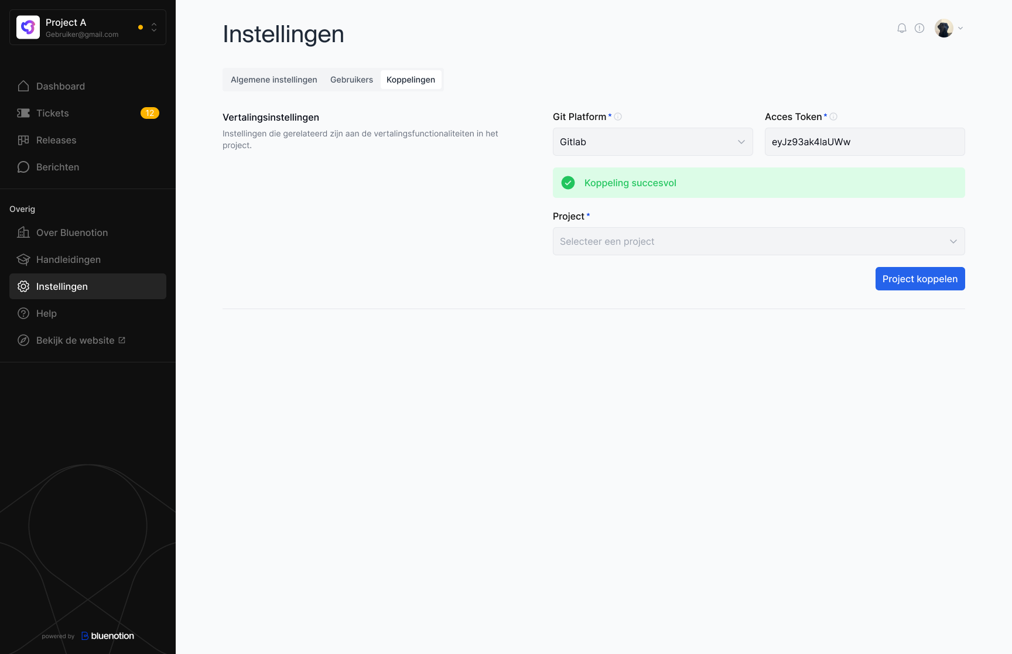The height and width of the screenshot is (654, 1012).
Task: Click the Acces Token info icon
Action: pos(833,117)
